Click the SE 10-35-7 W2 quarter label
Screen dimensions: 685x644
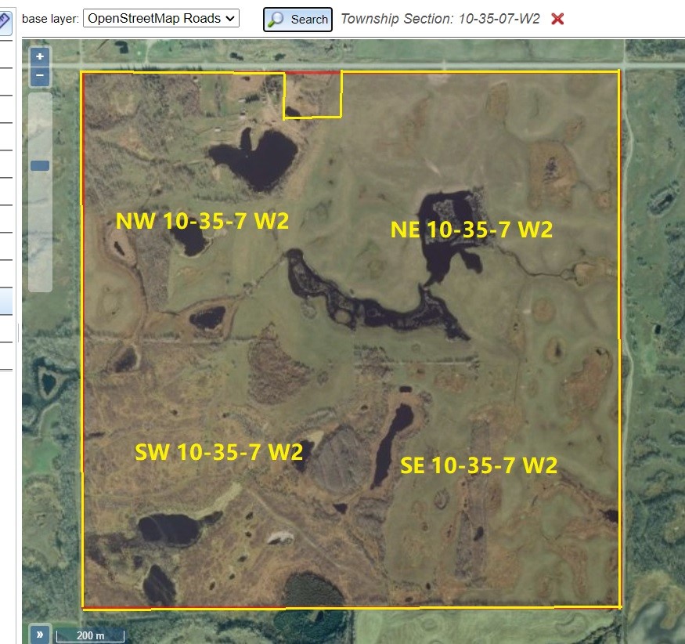pos(479,465)
